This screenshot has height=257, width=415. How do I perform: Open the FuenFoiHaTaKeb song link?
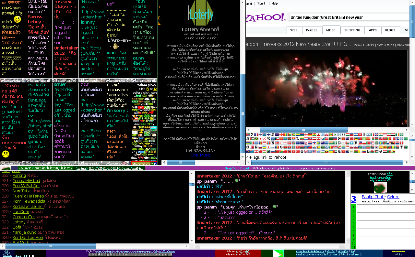pyautogui.click(x=28, y=196)
